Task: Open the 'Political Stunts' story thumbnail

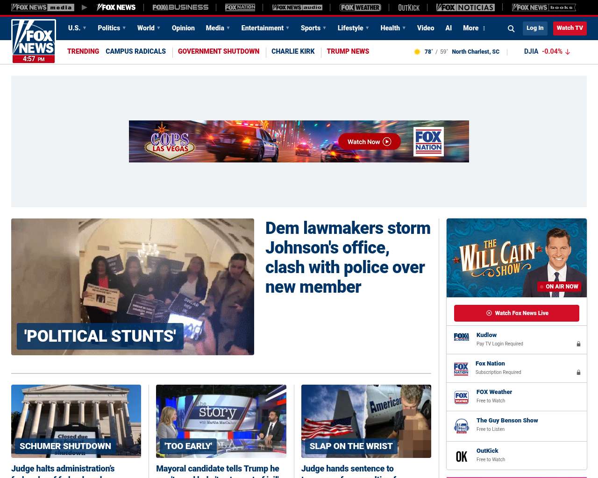Action: point(133,286)
